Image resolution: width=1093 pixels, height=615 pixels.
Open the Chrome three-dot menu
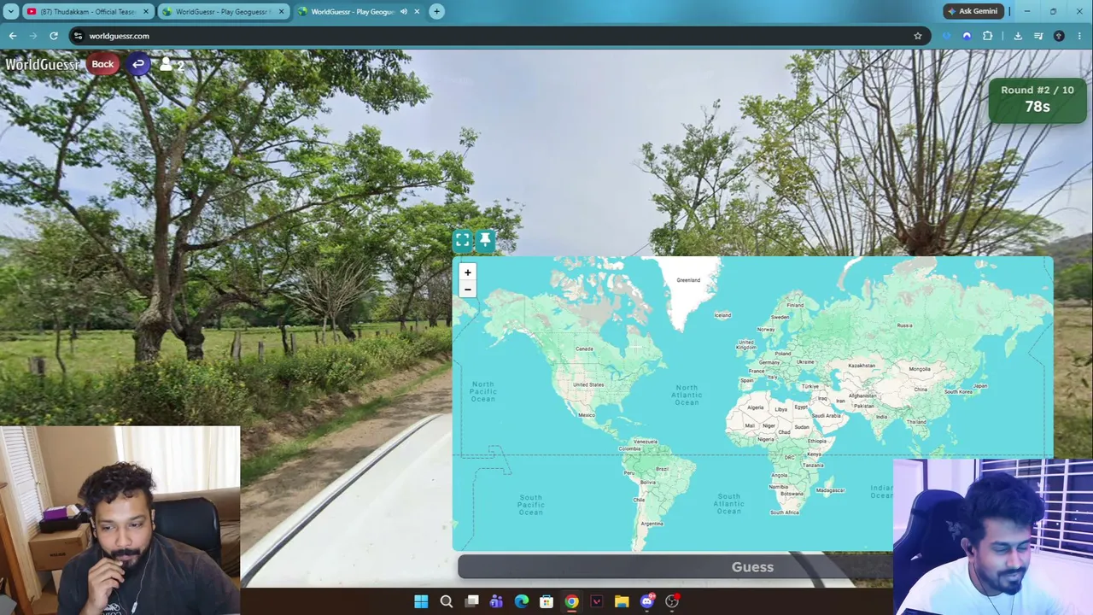point(1079,36)
